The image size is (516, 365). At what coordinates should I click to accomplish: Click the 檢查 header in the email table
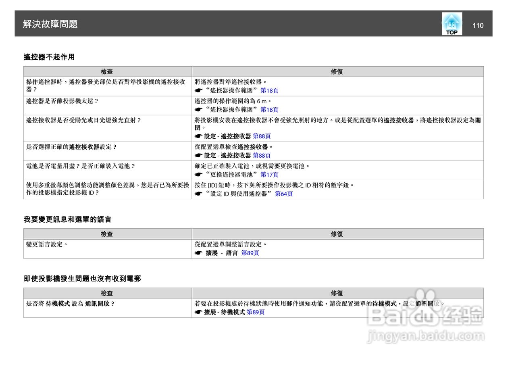(x=107, y=293)
